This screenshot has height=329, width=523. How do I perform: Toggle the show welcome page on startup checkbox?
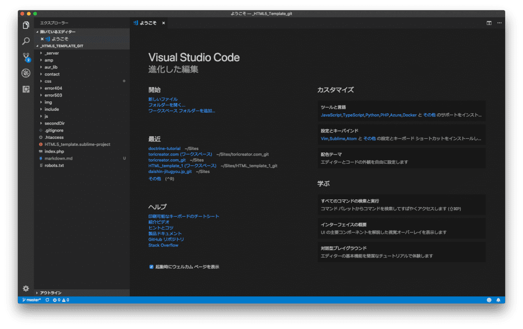pos(152,267)
